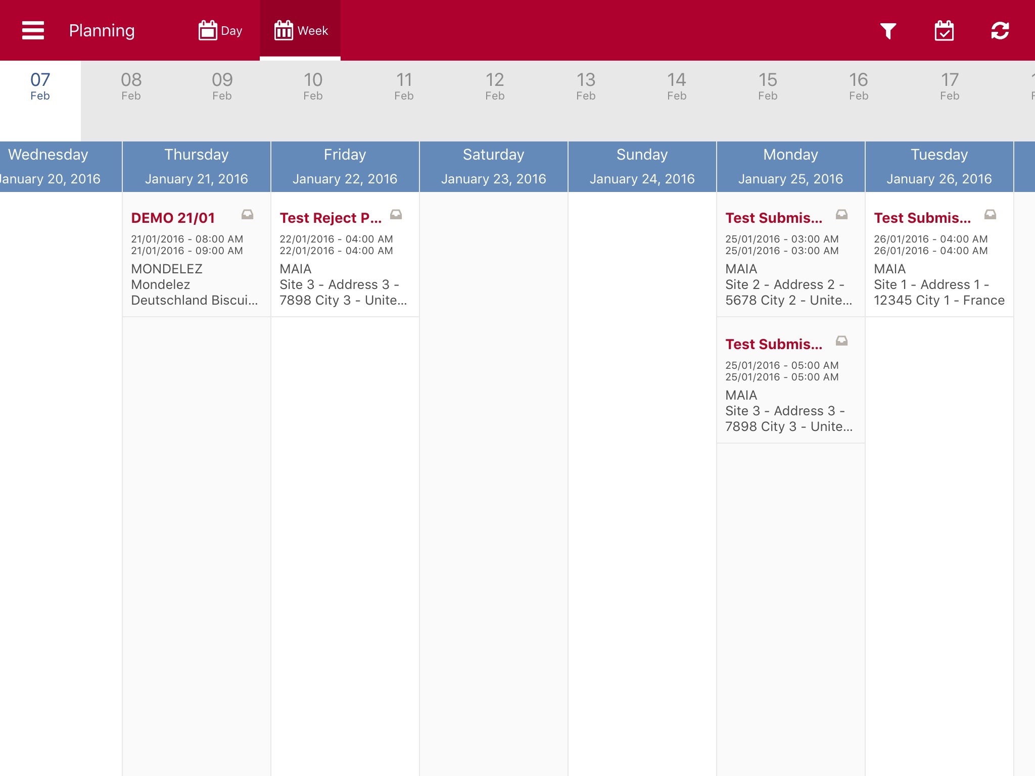Tap the Saturday January 23 column header
This screenshot has height=776, width=1035.
tap(494, 167)
